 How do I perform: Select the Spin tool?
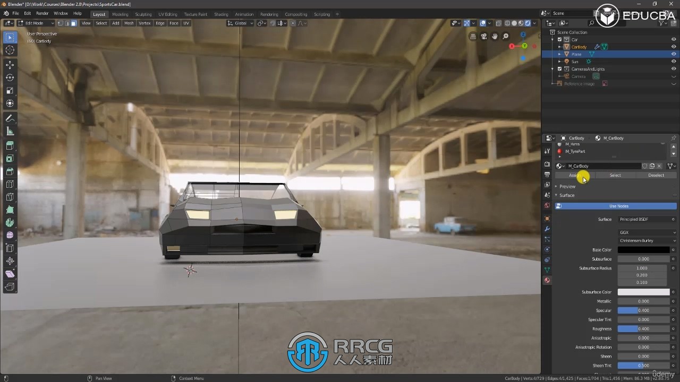click(x=10, y=223)
